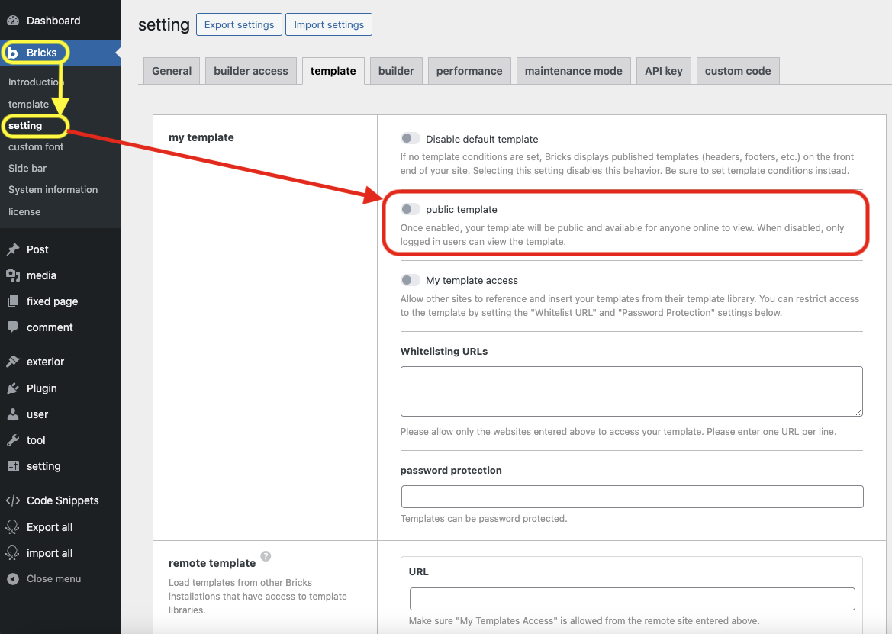Open the builder tab
The image size is (892, 634).
pos(397,71)
